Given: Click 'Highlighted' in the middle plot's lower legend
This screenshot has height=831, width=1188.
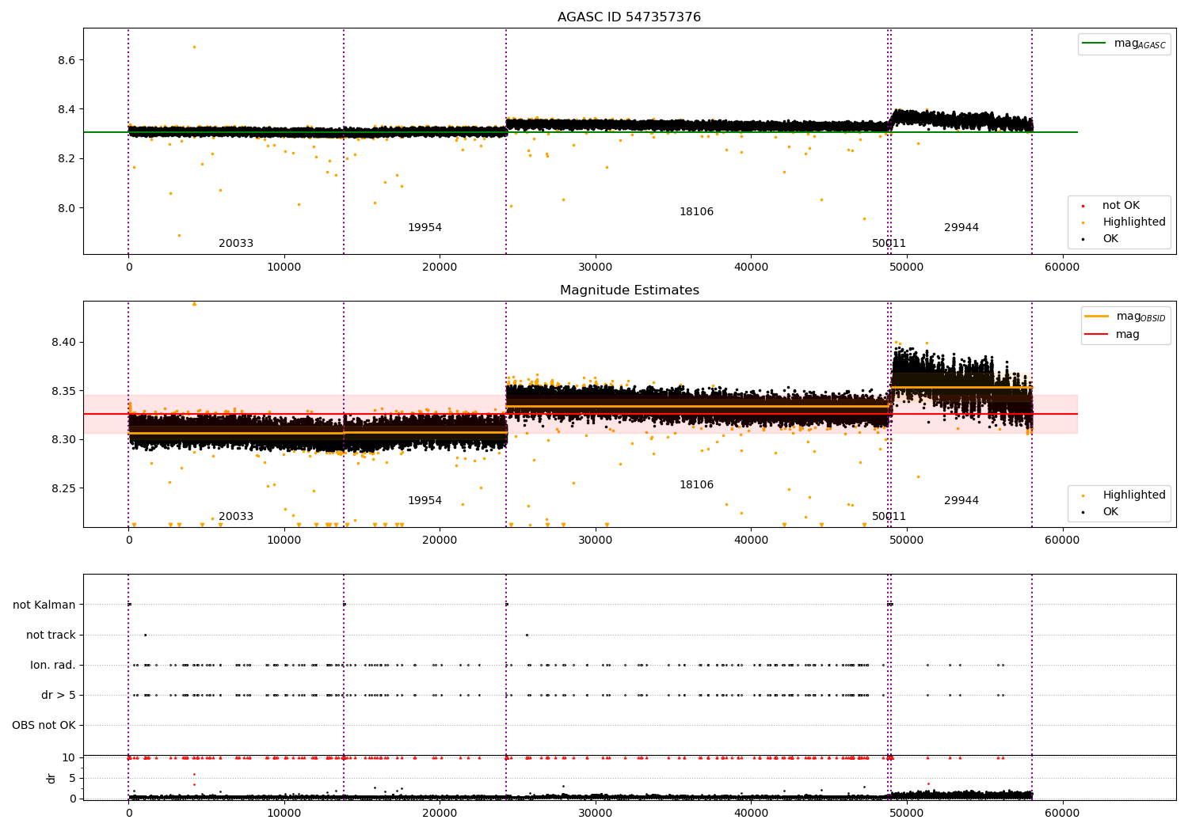Looking at the screenshot, I should tap(1134, 495).
